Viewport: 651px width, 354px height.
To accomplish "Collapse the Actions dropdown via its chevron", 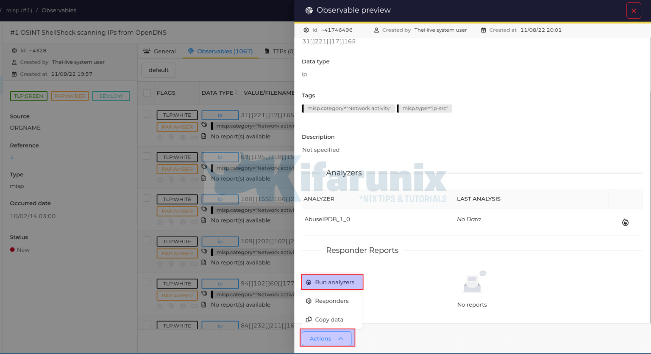I will (341, 338).
